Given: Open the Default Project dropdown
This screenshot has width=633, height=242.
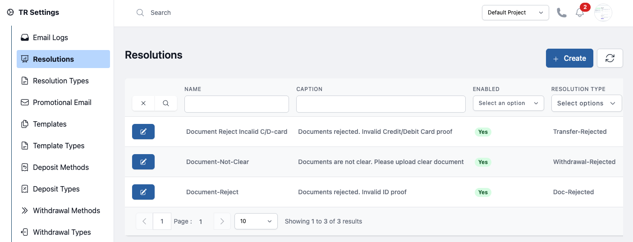Looking at the screenshot, I should 515,13.
